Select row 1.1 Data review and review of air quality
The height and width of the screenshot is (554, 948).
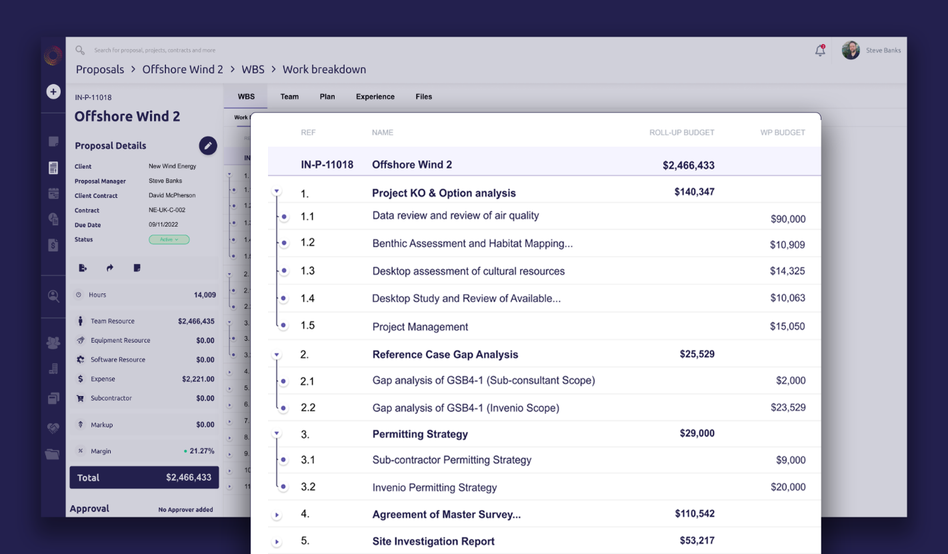[x=544, y=216]
